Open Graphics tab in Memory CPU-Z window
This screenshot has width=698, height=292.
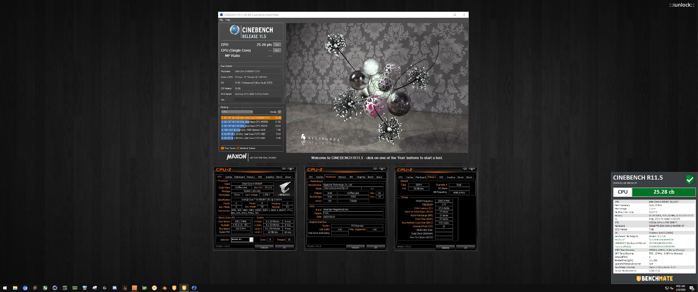(451, 177)
